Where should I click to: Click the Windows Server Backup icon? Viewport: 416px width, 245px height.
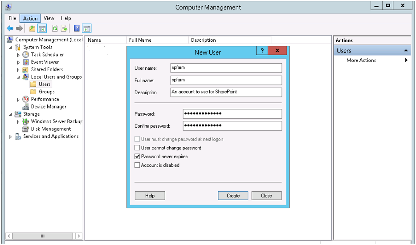pos(26,121)
